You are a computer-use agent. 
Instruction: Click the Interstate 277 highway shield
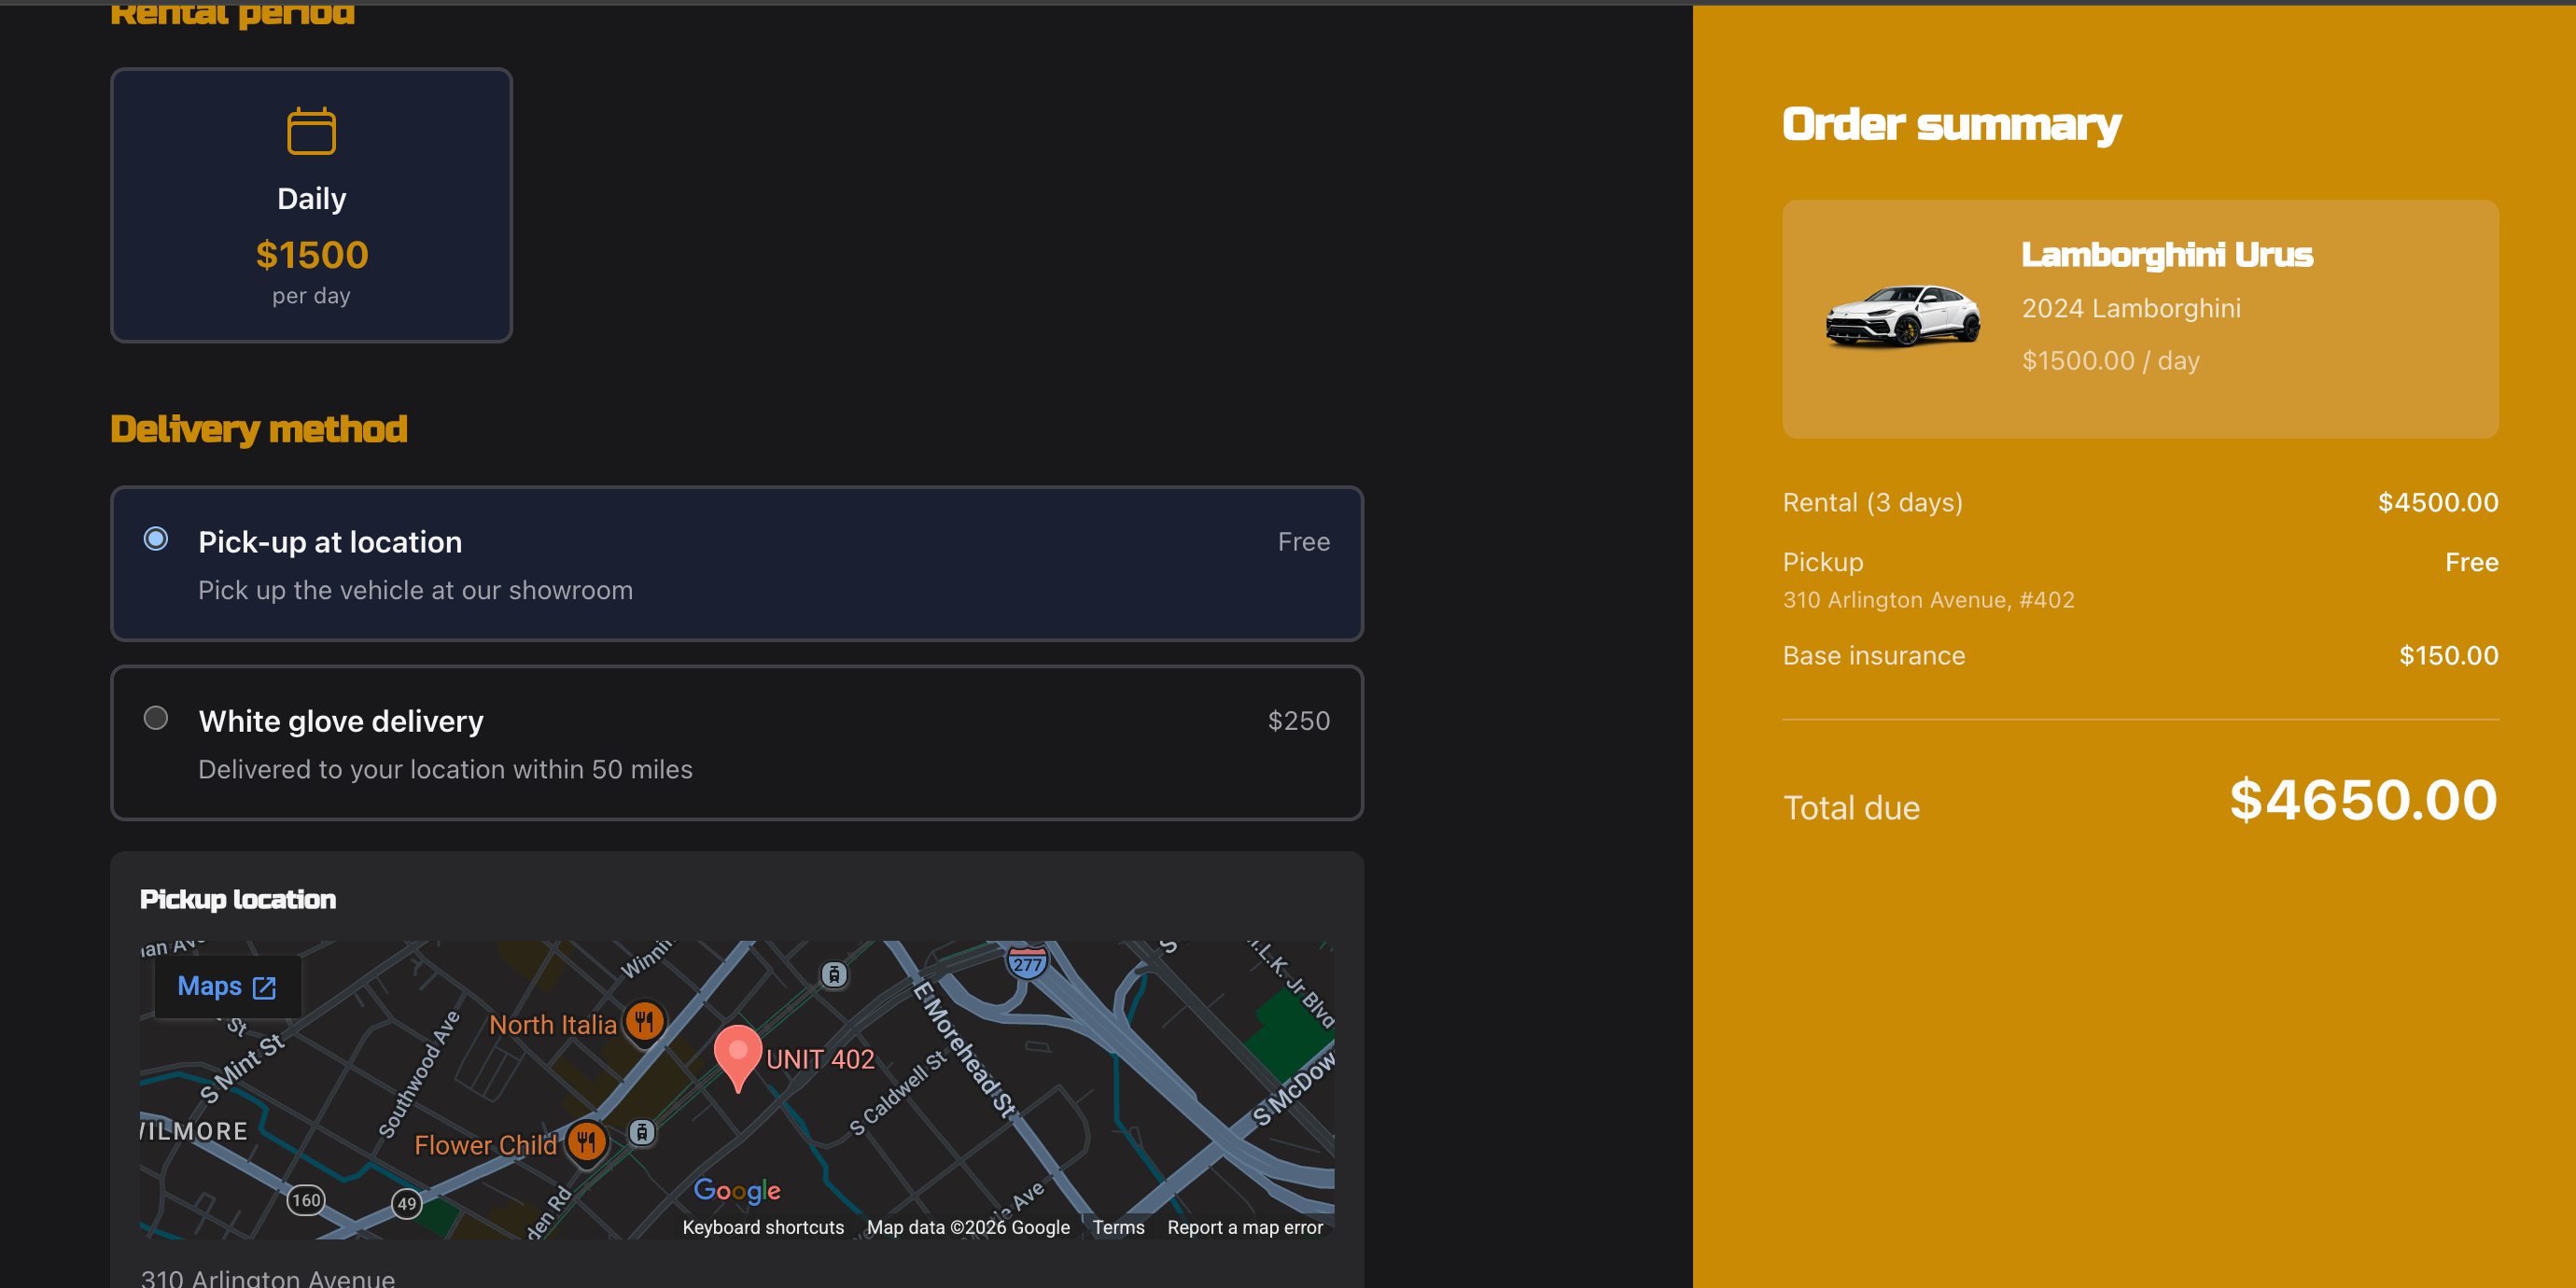click(1027, 963)
